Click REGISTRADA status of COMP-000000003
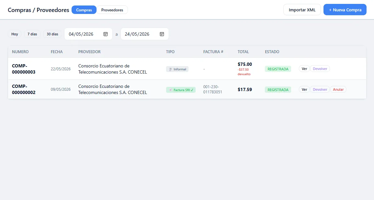This screenshot has width=374, height=200. point(278,69)
